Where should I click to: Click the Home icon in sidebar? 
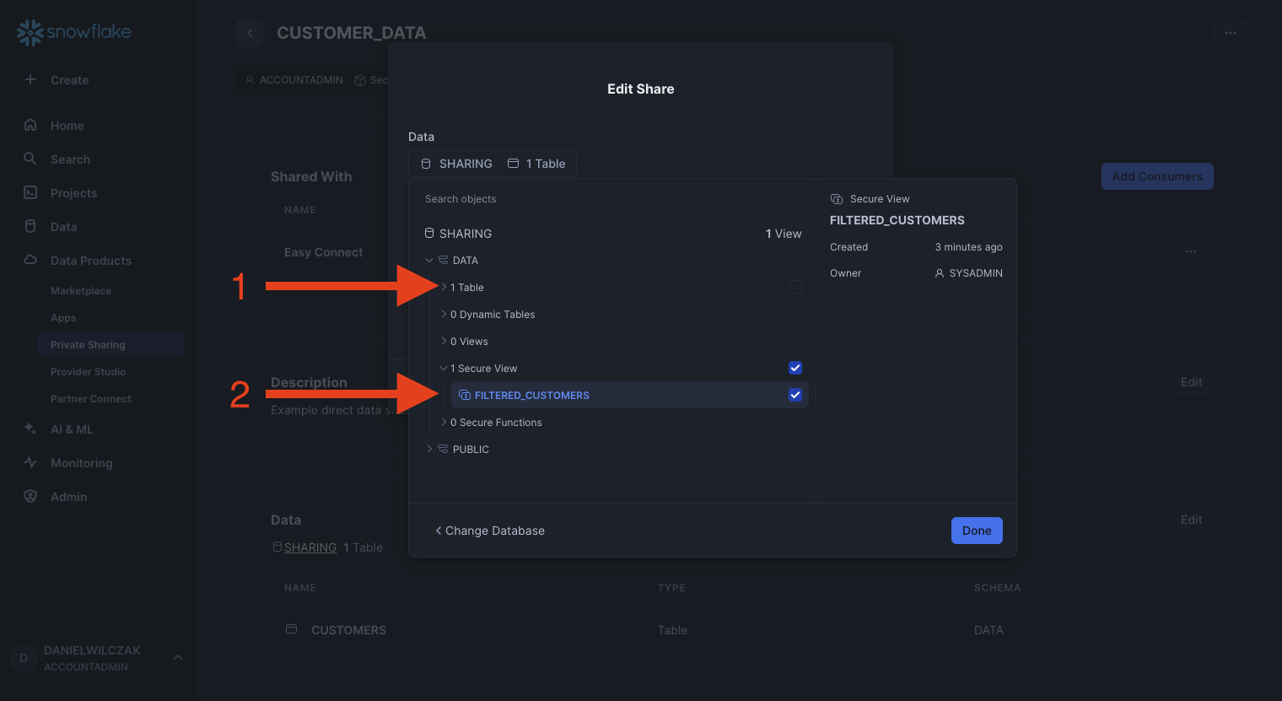tap(30, 125)
